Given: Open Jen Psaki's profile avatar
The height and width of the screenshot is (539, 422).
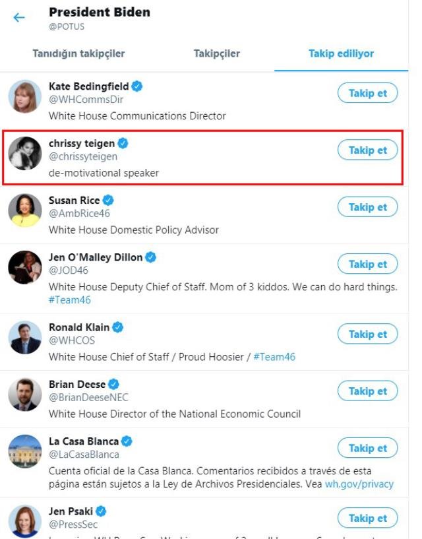Looking at the screenshot, I should (x=25, y=520).
